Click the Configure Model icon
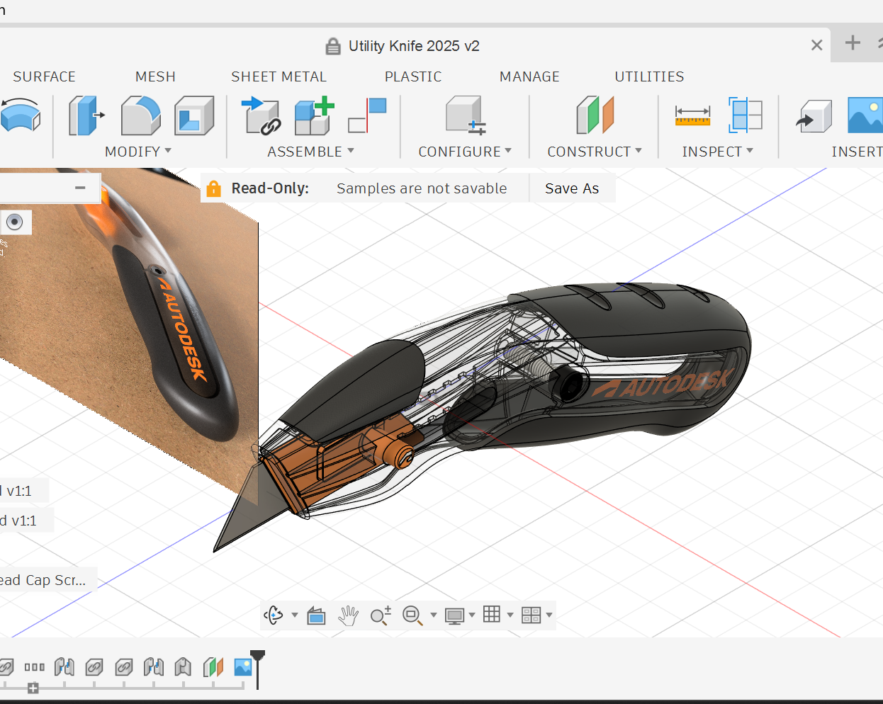Screen dimensions: 883x704 pos(465,116)
